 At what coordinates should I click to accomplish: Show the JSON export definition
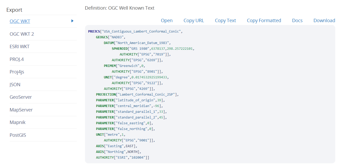click(x=15, y=85)
